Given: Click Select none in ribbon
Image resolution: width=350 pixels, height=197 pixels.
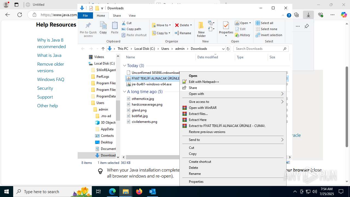Looking at the screenshot, I should click(267, 29).
